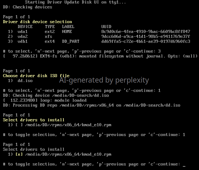Select the vda2 xfs device row
199x170 pixels.
(x=99, y=36)
